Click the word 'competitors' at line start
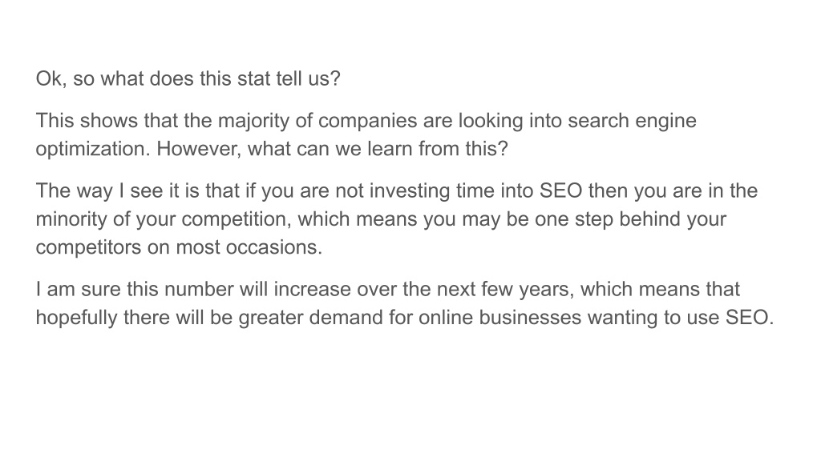 (x=88, y=247)
